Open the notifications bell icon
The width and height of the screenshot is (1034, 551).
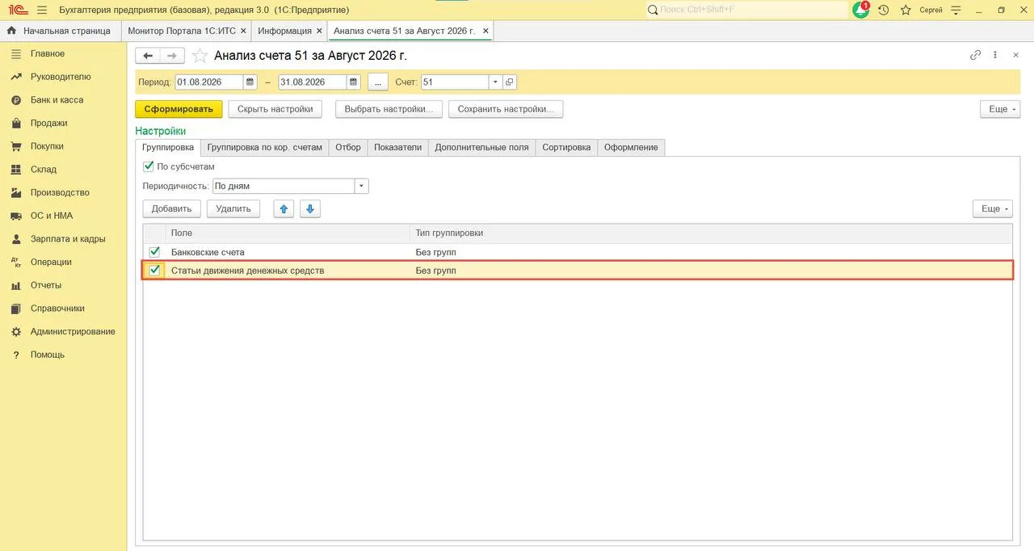click(x=861, y=10)
